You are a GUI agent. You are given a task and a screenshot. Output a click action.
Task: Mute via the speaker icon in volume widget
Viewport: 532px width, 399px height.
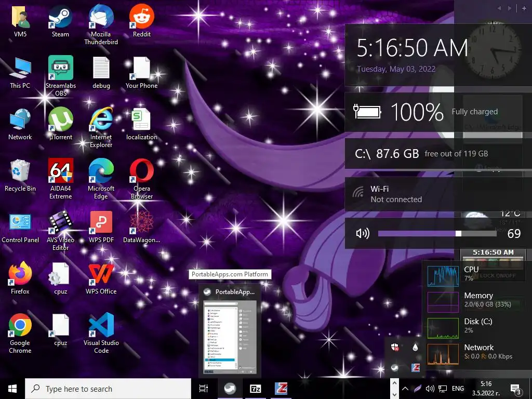coord(362,233)
